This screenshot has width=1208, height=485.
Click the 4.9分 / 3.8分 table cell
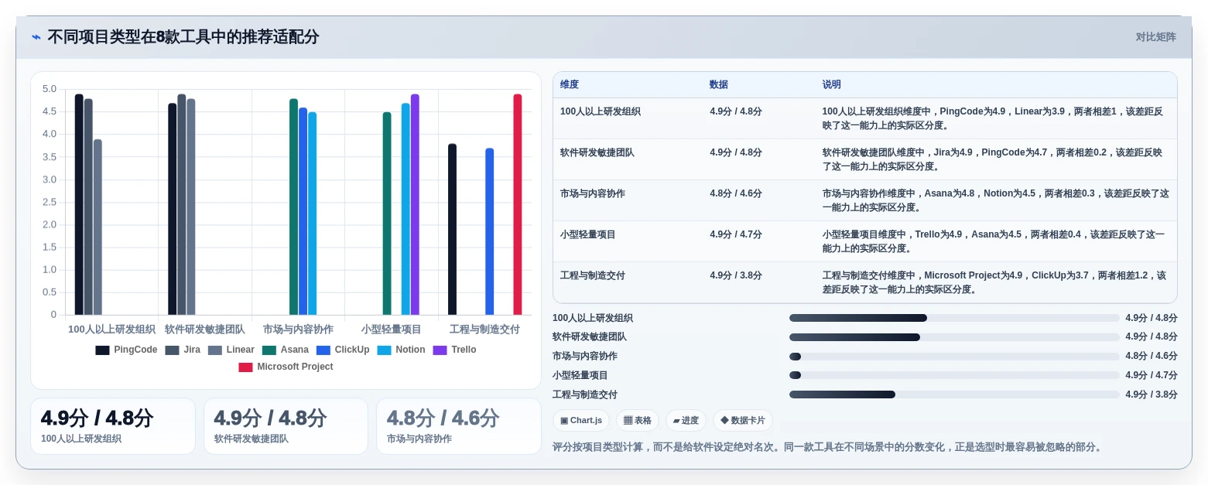coord(736,275)
